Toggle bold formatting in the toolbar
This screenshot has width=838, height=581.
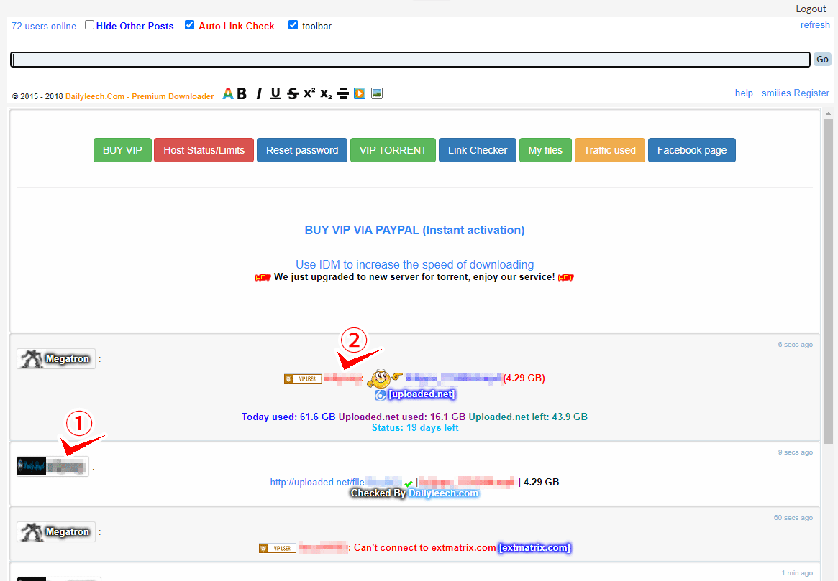click(x=242, y=93)
